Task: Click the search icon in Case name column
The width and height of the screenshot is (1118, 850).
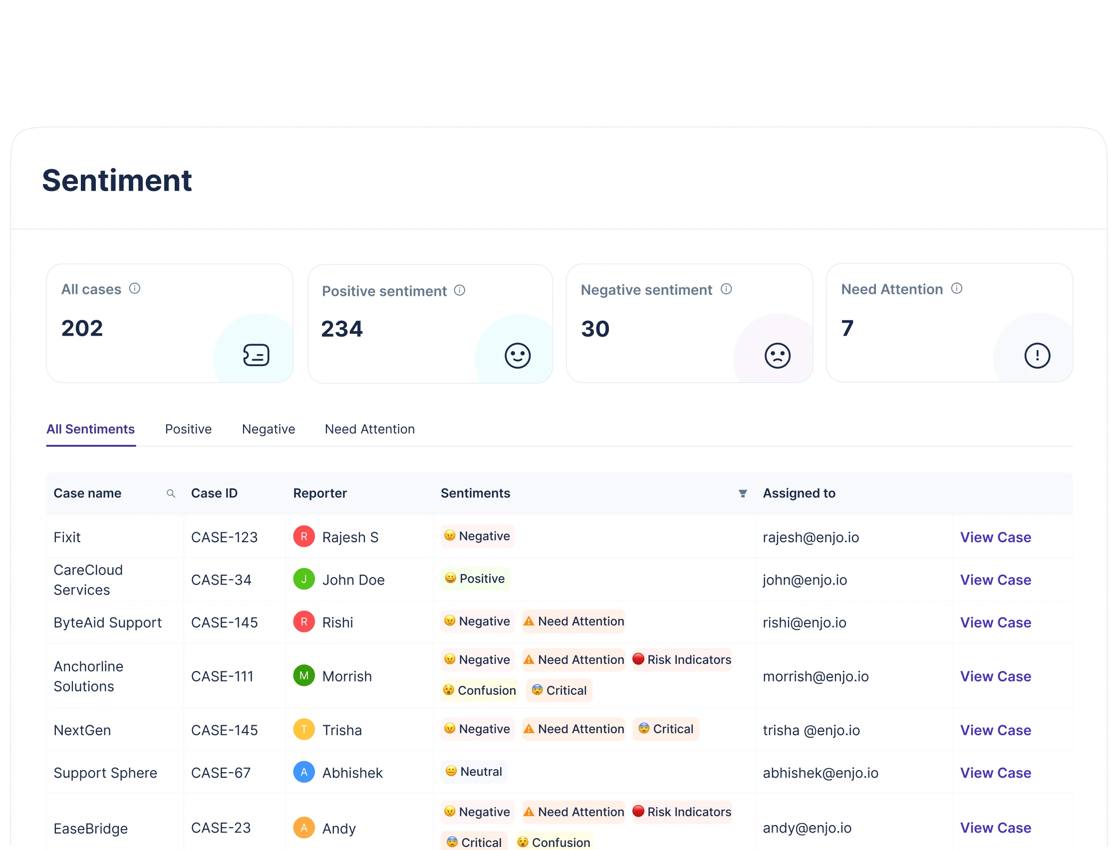Action: pos(171,493)
